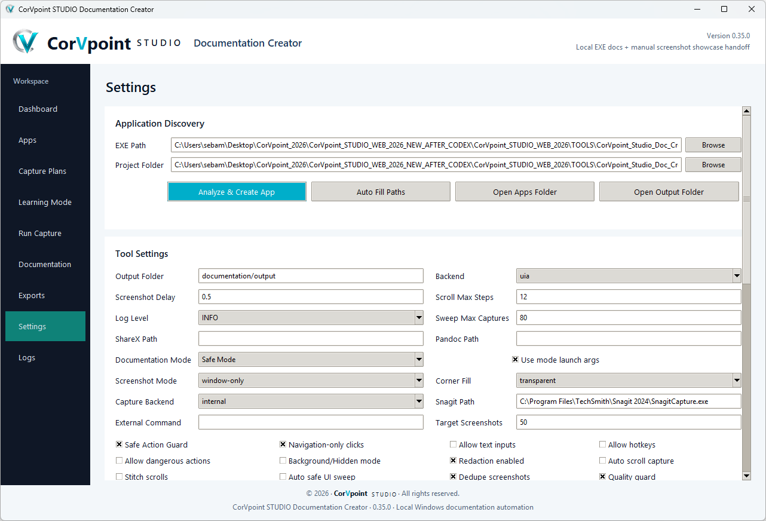
Task: Click the vertical scrollbar thumb
Action: pos(746,200)
